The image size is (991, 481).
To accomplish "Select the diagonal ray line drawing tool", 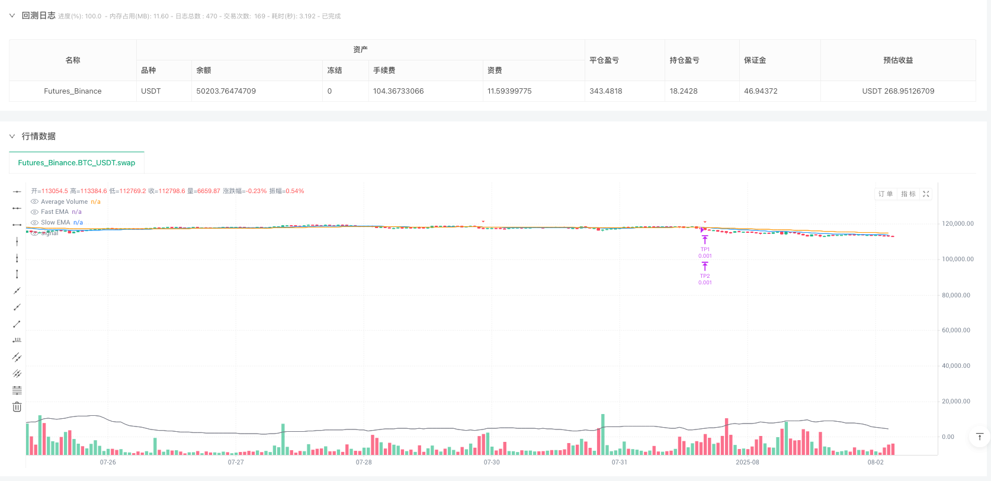I will pyautogui.click(x=17, y=307).
